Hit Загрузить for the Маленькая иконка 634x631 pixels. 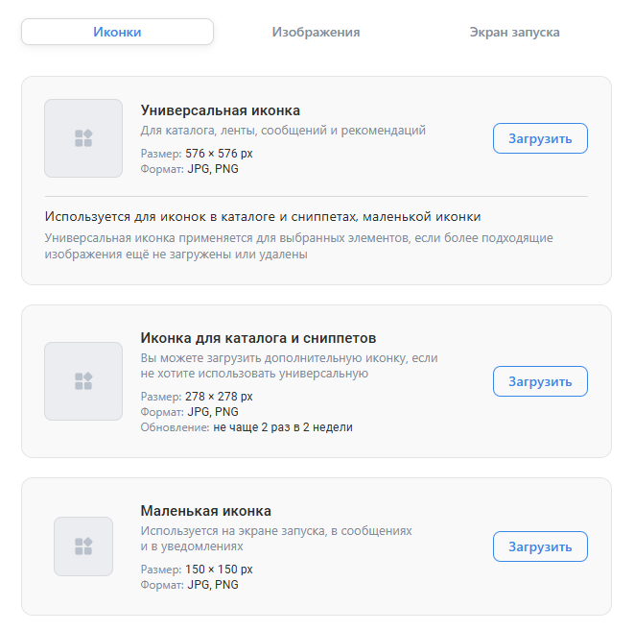click(540, 546)
